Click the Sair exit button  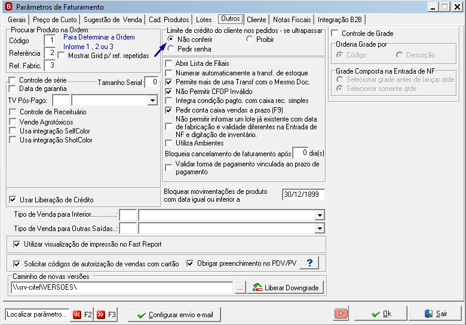(x=436, y=314)
